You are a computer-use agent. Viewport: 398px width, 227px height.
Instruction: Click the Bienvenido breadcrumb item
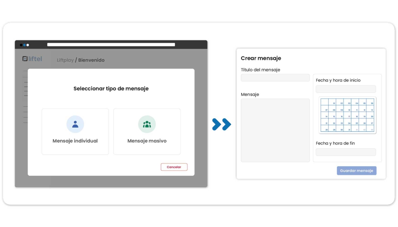91,60
